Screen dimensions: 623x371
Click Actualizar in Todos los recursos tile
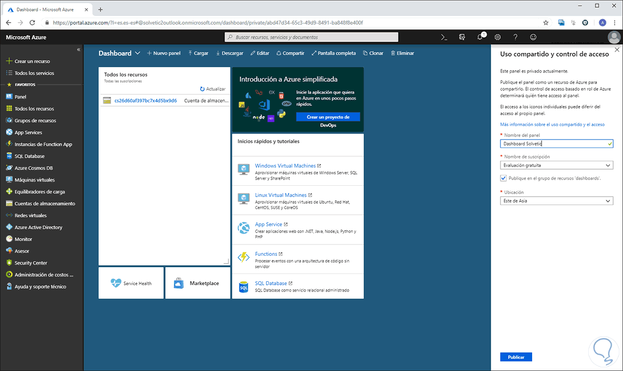tap(213, 89)
